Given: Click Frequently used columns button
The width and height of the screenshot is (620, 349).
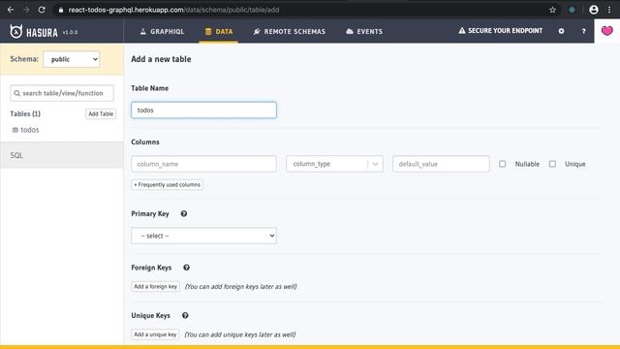Looking at the screenshot, I should tap(167, 185).
